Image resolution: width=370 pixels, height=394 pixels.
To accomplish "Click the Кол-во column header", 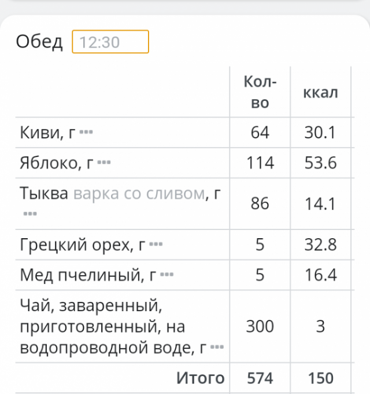I will [260, 93].
